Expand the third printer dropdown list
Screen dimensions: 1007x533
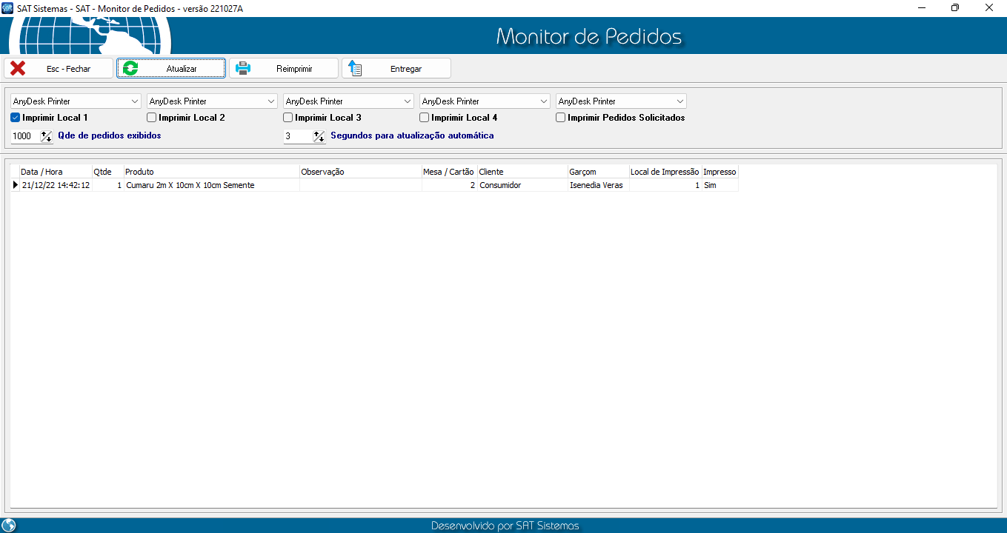(408, 101)
